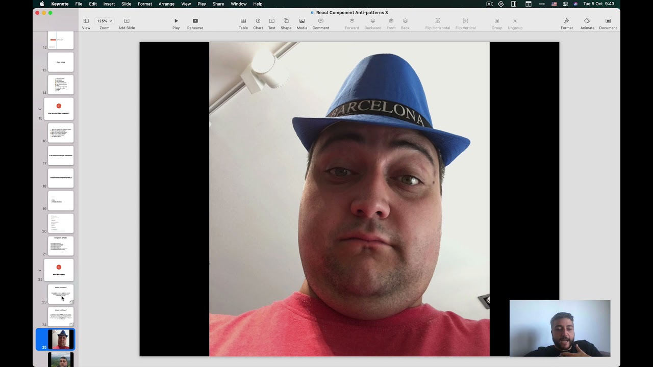Open the US flag input source menu

554,4
